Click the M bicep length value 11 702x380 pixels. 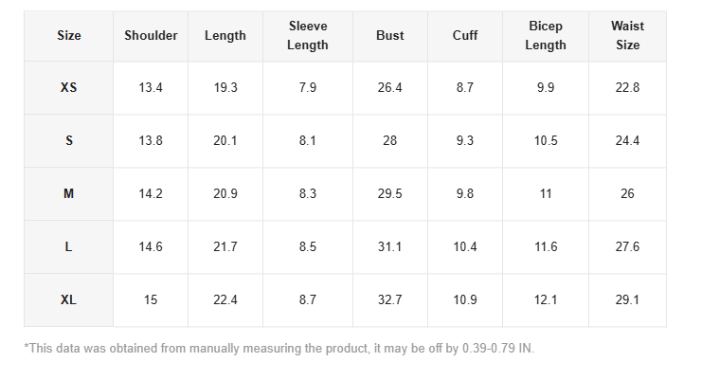coord(546,194)
